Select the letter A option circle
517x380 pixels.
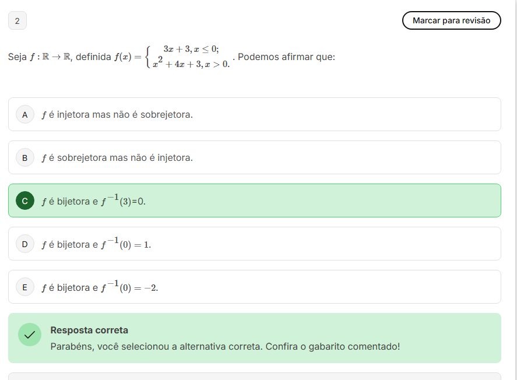coord(24,115)
